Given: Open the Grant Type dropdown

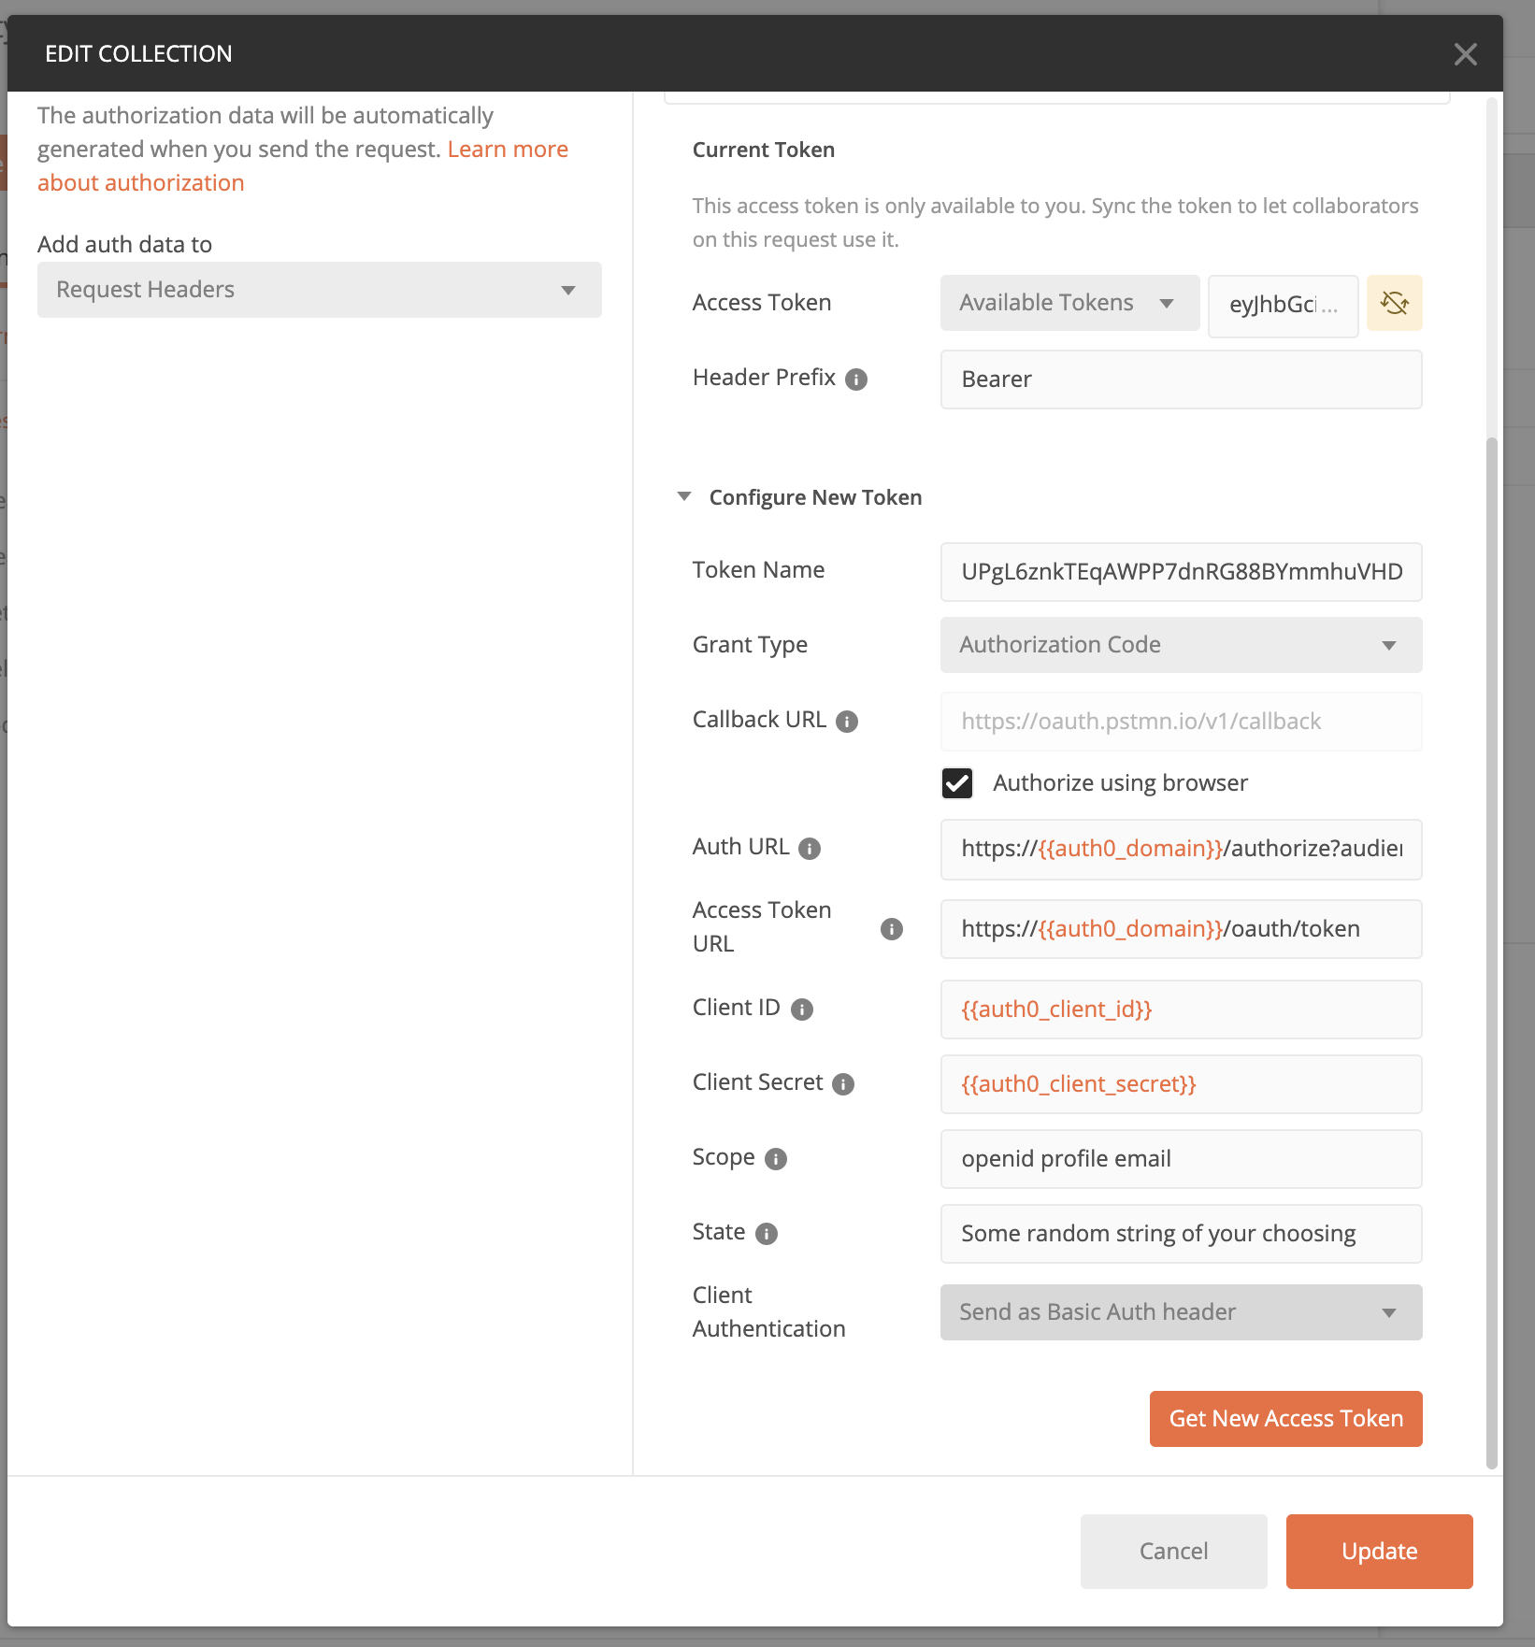Looking at the screenshot, I should click(1182, 645).
